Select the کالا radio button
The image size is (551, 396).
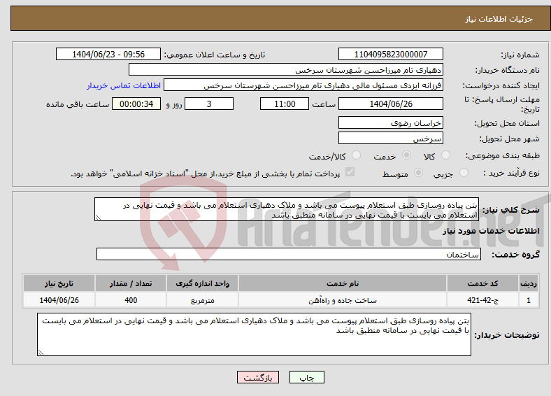point(445,155)
